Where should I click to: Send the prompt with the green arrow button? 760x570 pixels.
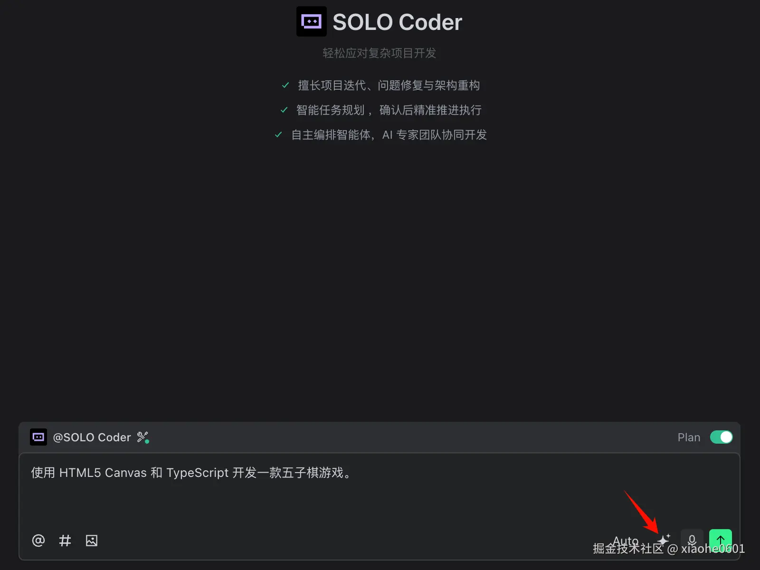click(721, 540)
